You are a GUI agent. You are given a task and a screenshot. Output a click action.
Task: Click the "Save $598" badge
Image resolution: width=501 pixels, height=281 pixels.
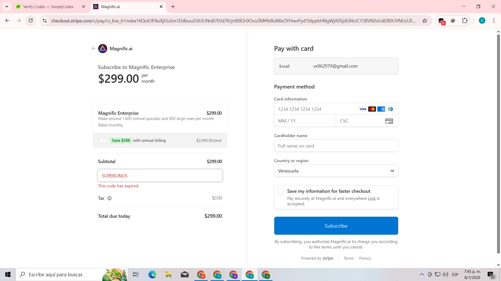121,140
